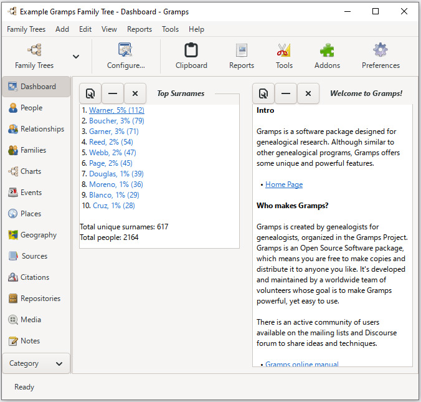Open the View menu
The image size is (421, 402).
coord(109,29)
